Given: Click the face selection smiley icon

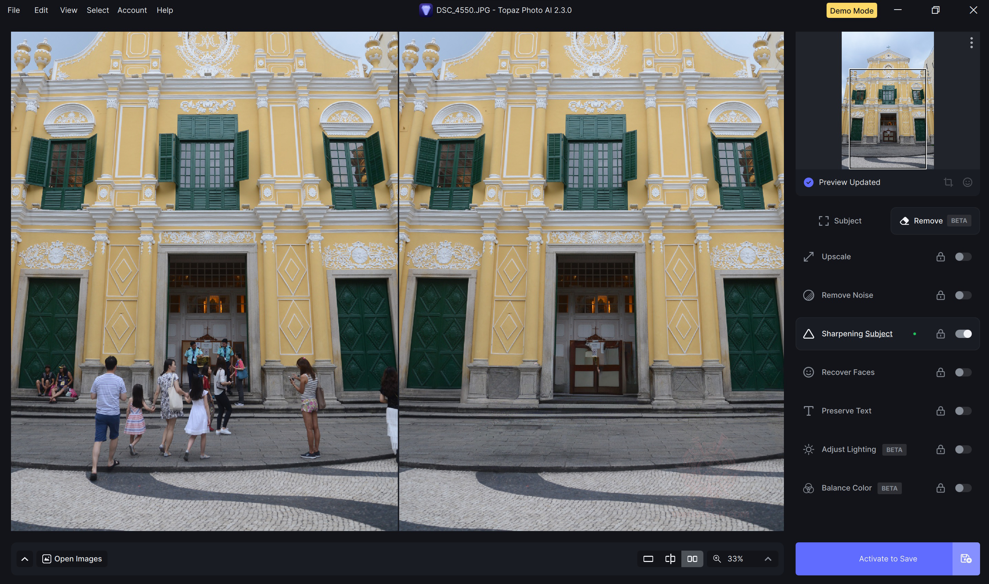Looking at the screenshot, I should click(967, 182).
